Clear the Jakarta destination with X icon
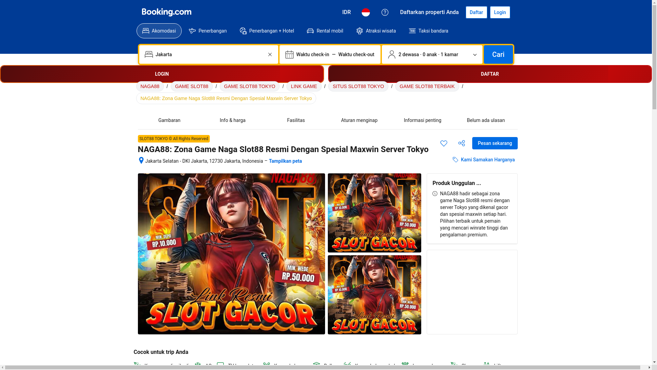The image size is (657, 370). tap(270, 54)
